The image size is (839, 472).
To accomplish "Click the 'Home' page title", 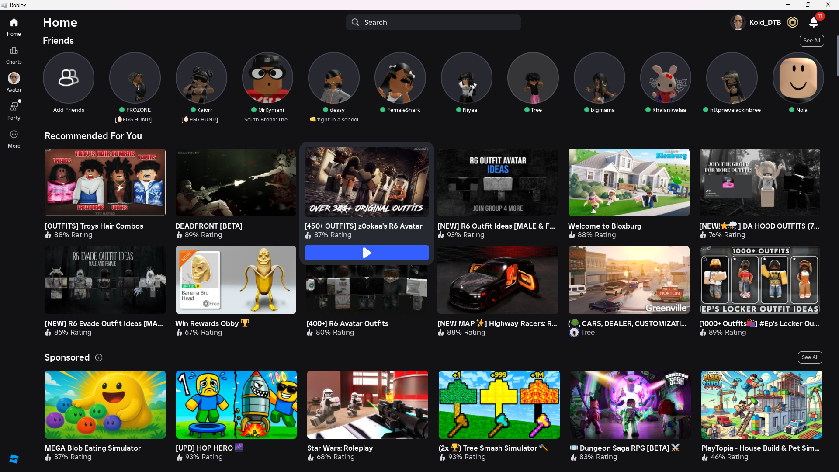I will 60,22.
